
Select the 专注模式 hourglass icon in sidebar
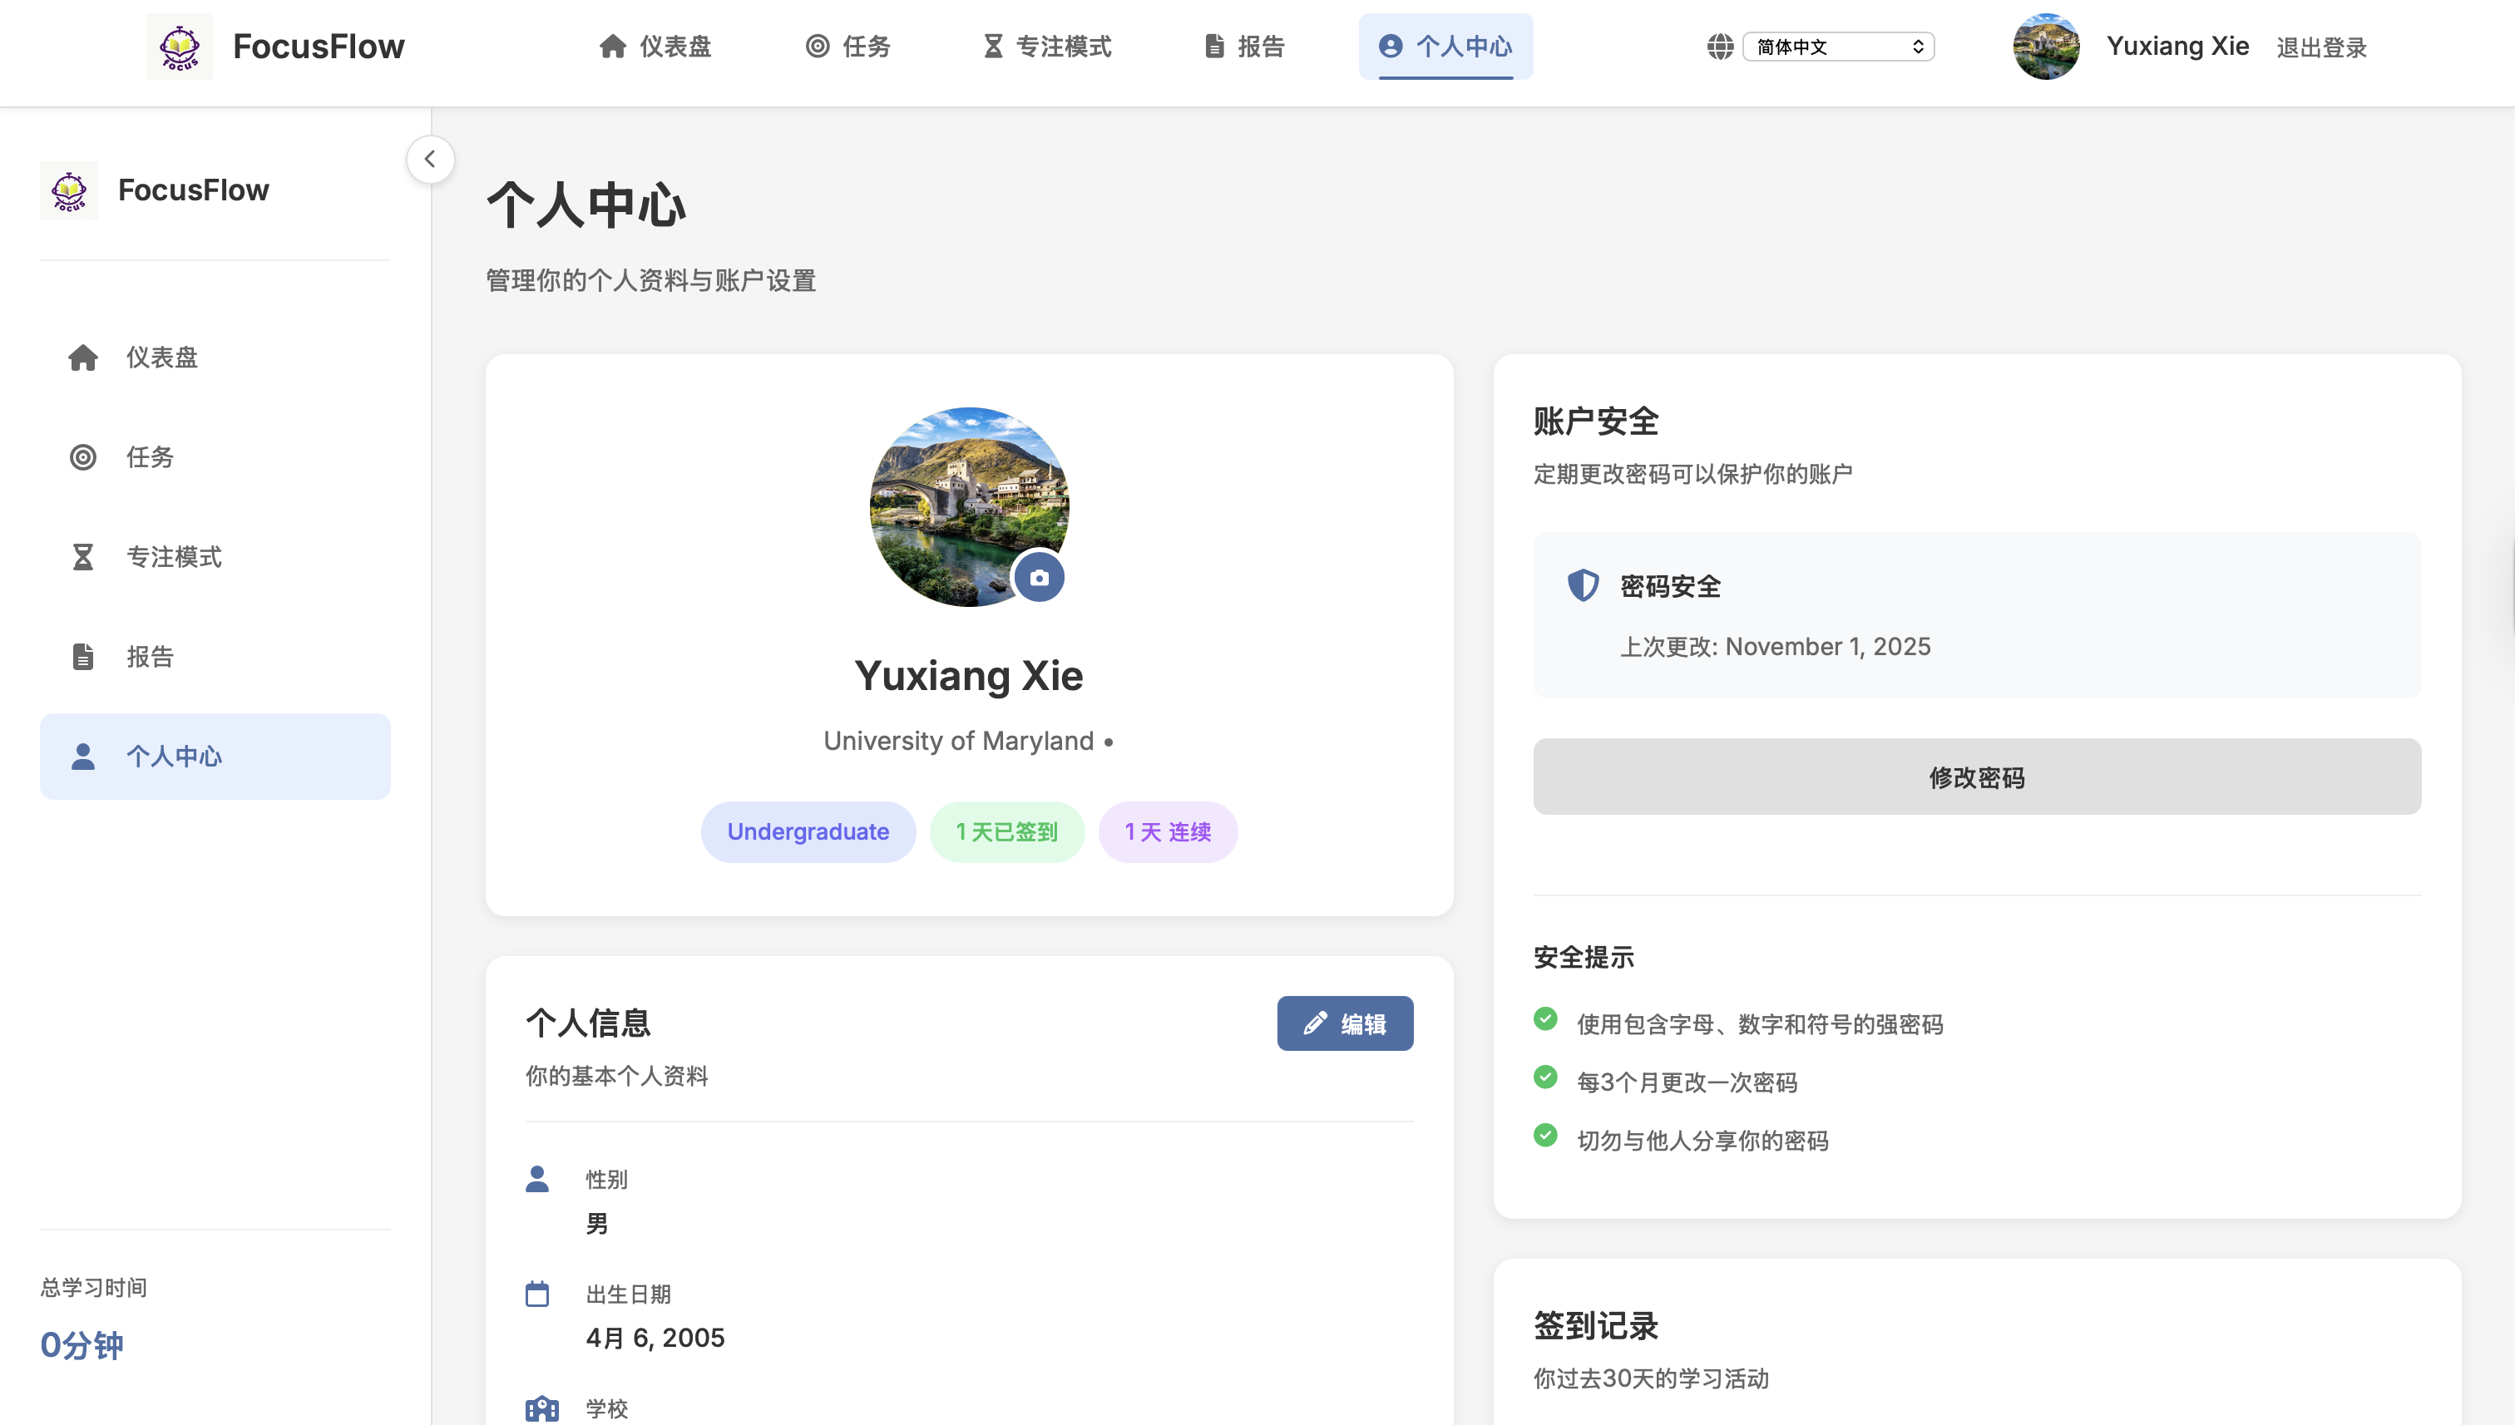pos(83,556)
